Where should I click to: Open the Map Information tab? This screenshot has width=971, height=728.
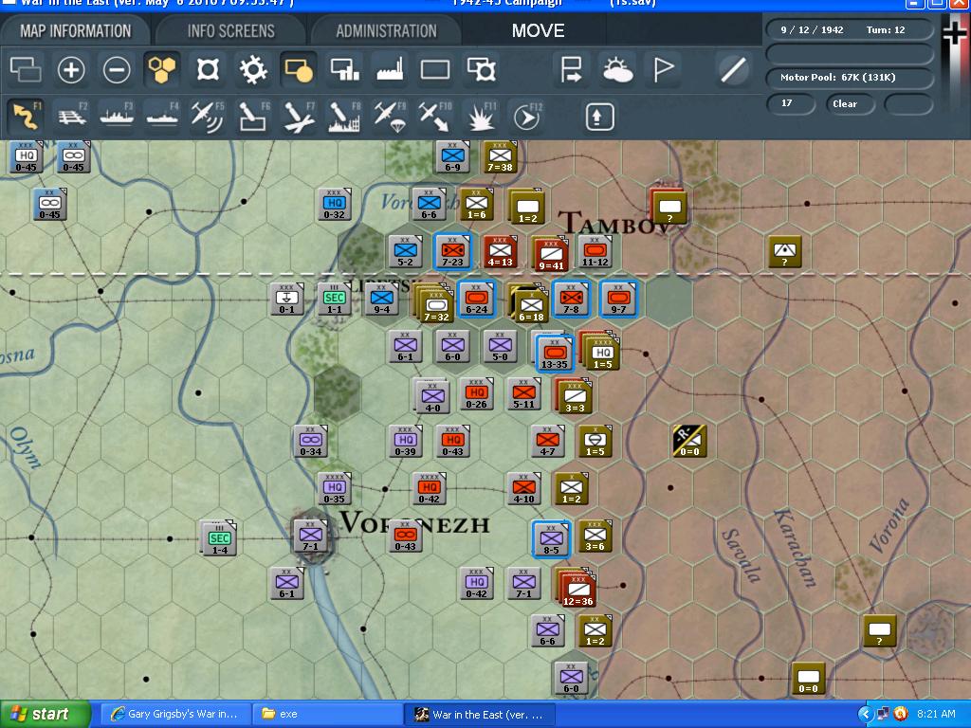tap(76, 31)
